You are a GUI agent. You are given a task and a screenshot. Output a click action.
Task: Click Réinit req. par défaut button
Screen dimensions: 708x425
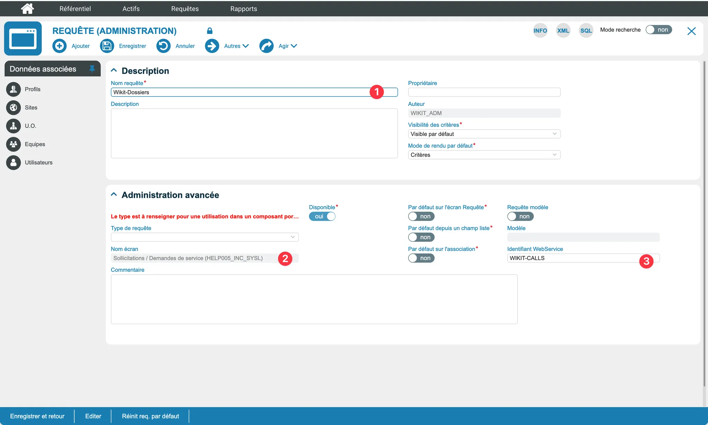tap(150, 416)
